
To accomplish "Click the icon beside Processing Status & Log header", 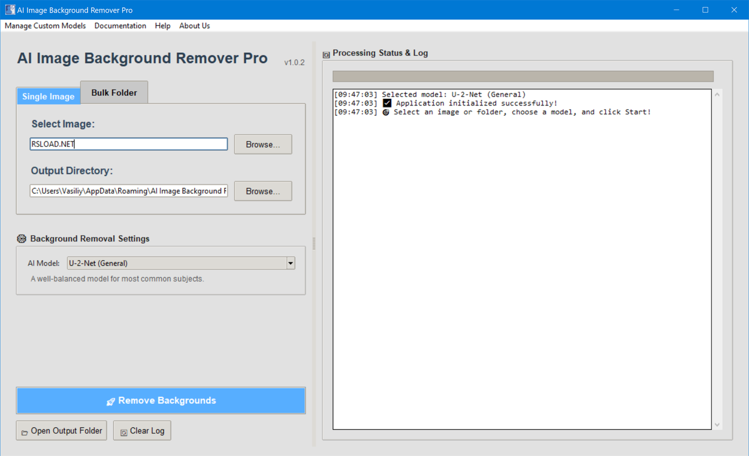I will coord(325,53).
